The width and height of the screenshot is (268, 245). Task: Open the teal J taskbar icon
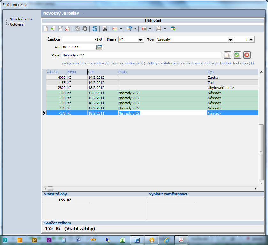[x=5, y=240]
